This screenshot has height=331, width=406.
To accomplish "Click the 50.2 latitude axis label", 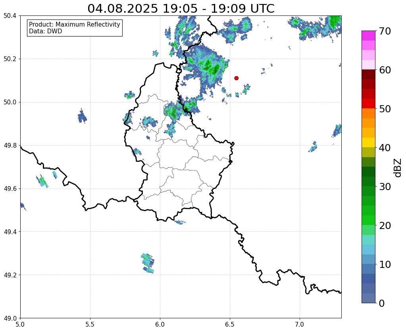I will pos(10,59).
